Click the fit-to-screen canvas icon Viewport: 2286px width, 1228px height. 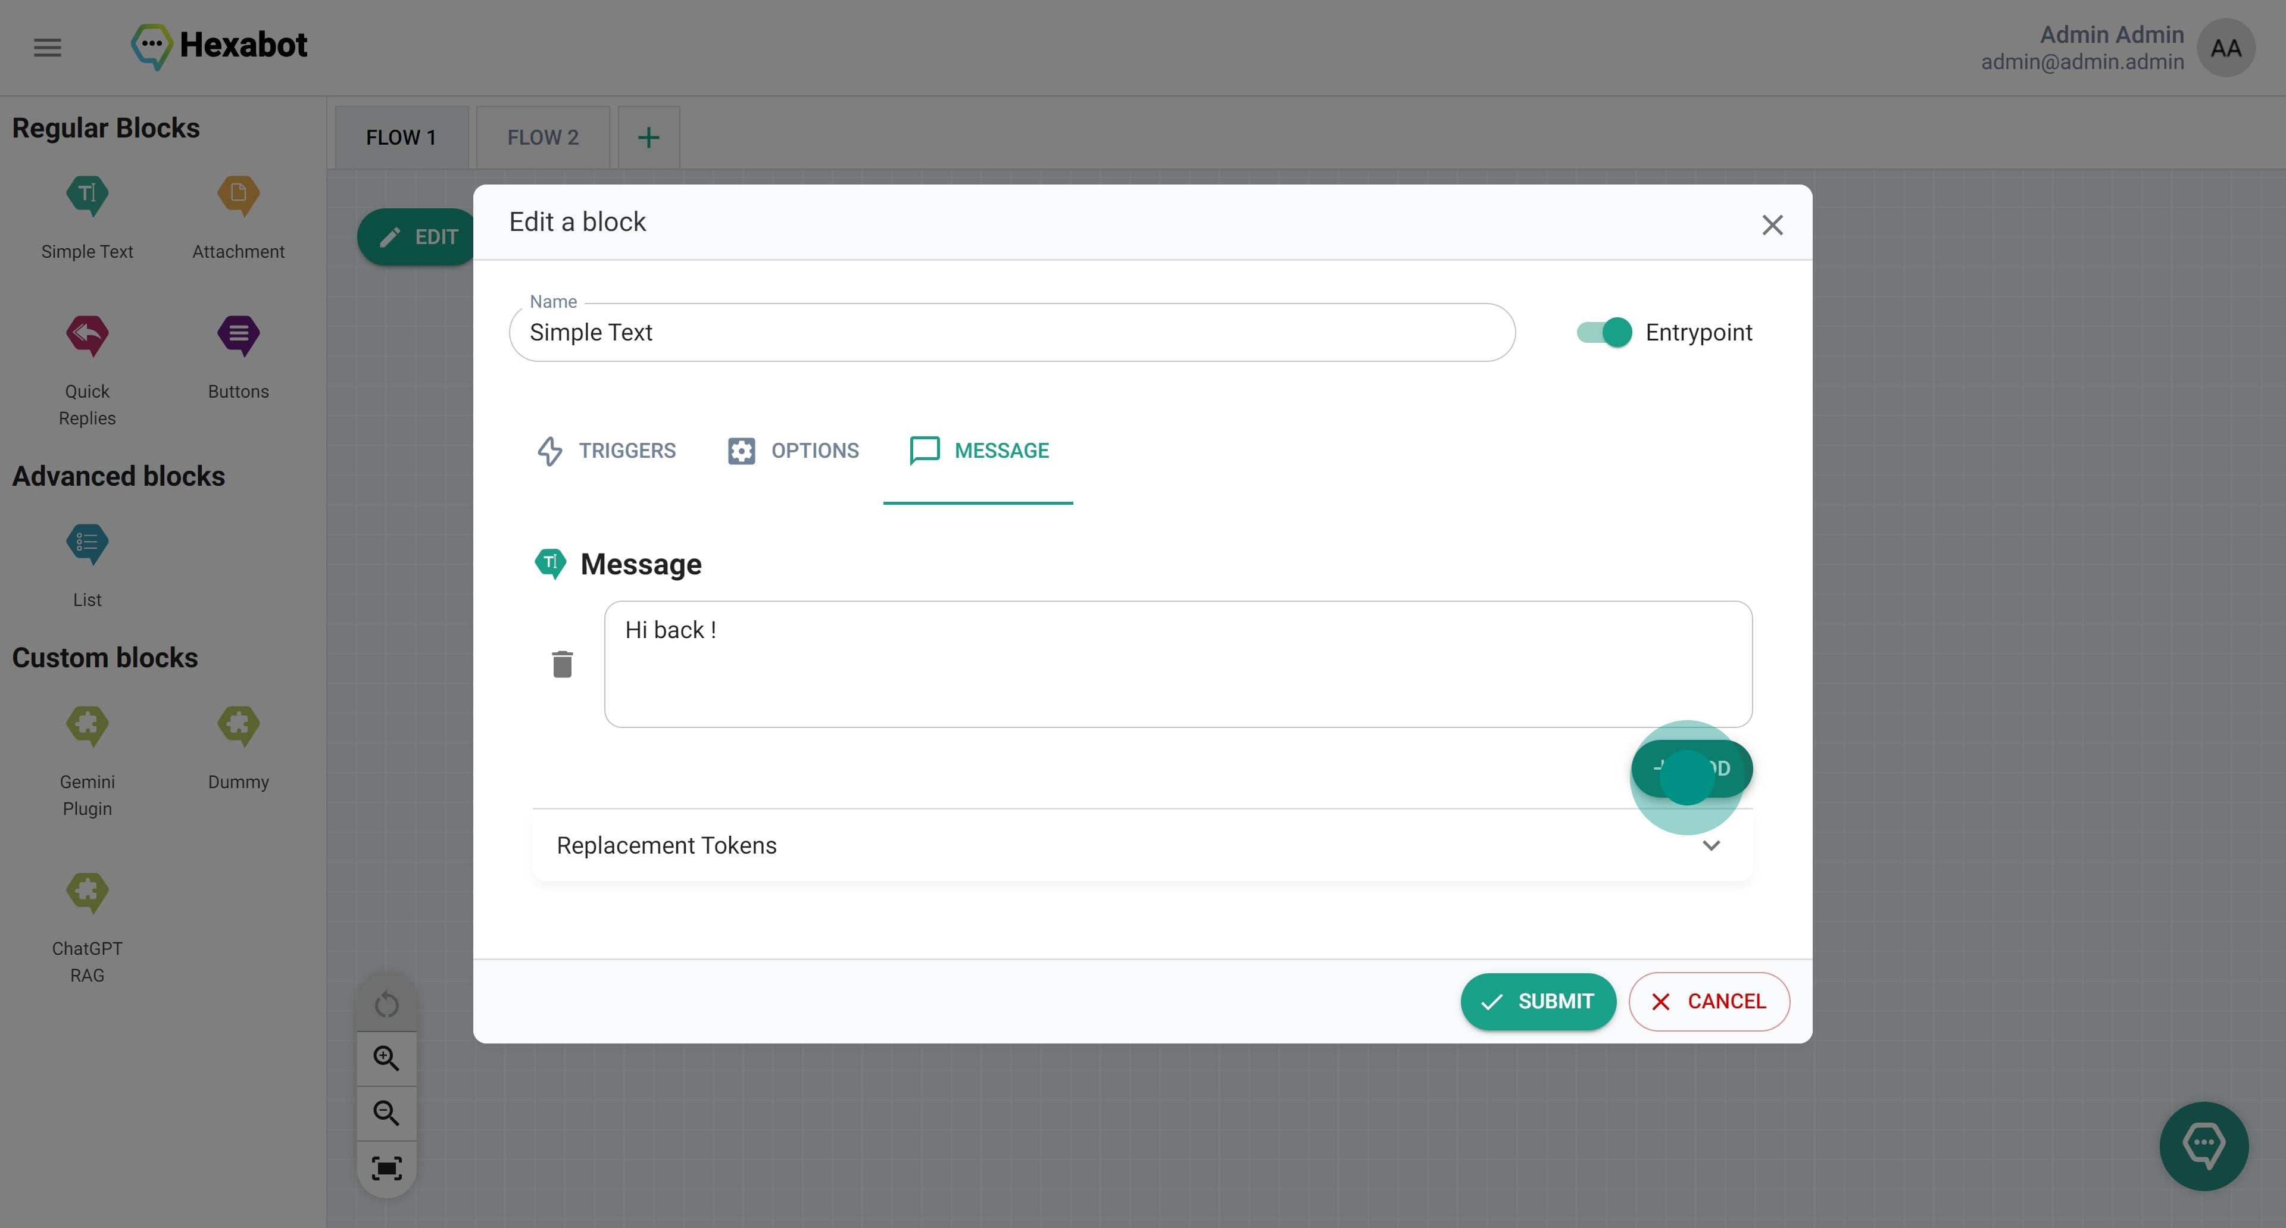386,1168
